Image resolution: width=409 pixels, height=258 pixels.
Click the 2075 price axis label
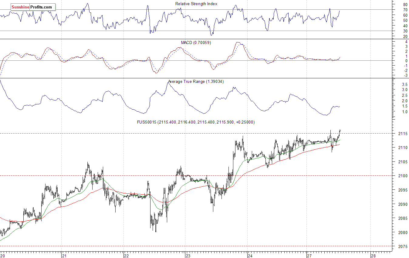(x=403, y=247)
